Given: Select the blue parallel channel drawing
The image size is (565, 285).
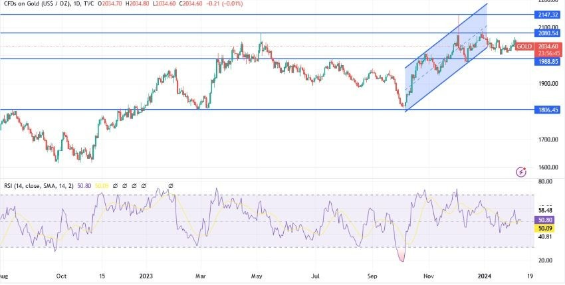Looking at the screenshot, I should (x=446, y=58).
